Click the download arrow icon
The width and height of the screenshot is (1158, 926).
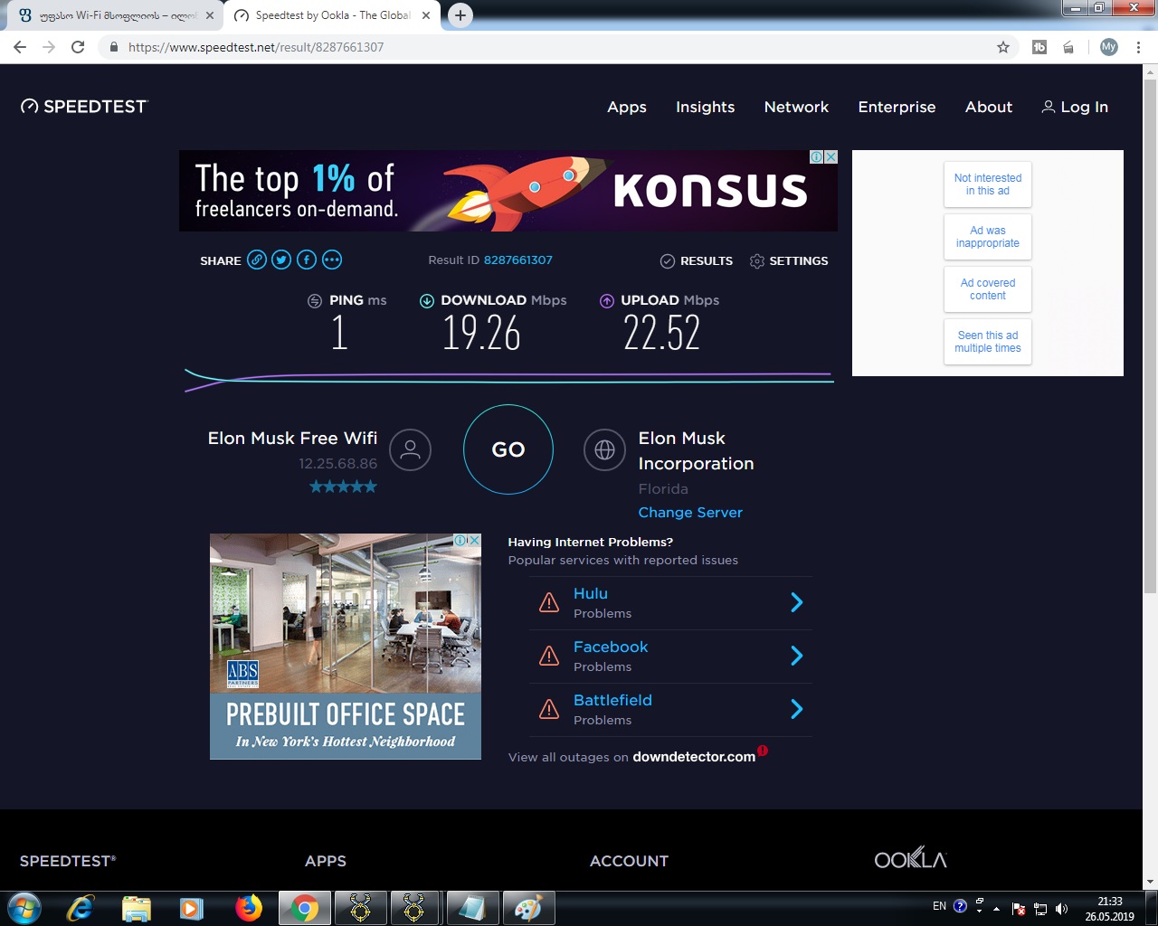tap(427, 301)
